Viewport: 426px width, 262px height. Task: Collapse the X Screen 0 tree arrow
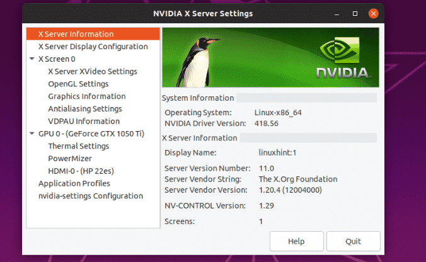click(x=32, y=59)
